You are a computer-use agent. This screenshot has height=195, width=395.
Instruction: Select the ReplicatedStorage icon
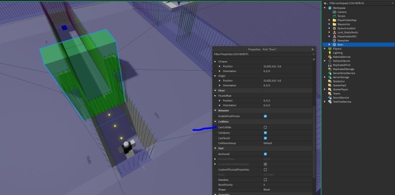click(330, 69)
